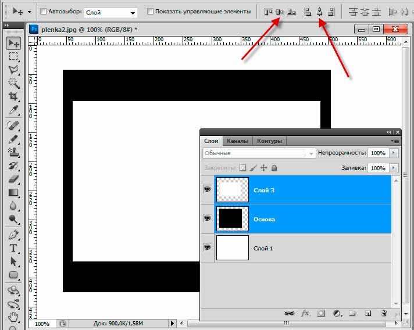Switch to the Каналы tab
This screenshot has height=330, width=414.
coord(237,141)
